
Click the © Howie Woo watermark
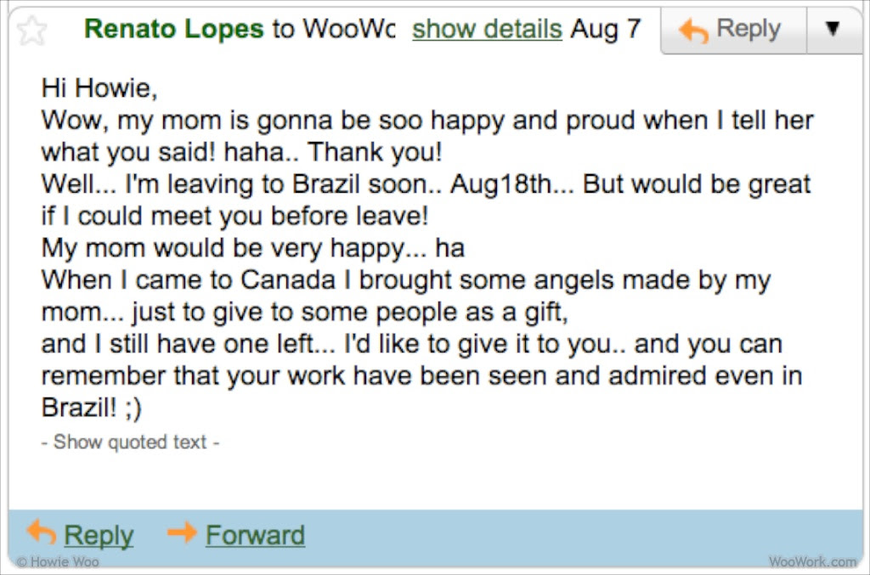[58, 561]
